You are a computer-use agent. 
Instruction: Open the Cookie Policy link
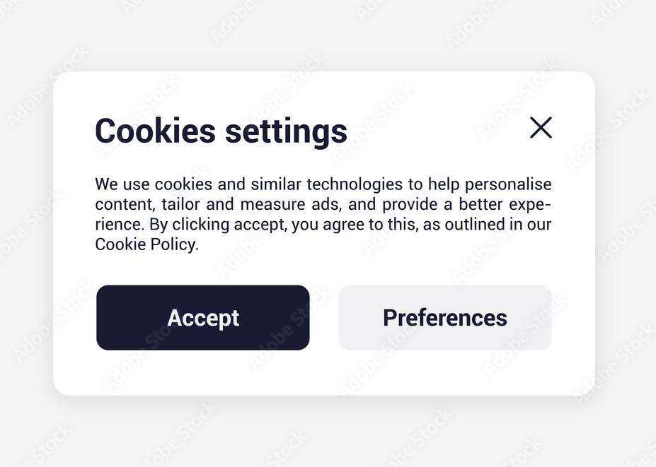[146, 244]
